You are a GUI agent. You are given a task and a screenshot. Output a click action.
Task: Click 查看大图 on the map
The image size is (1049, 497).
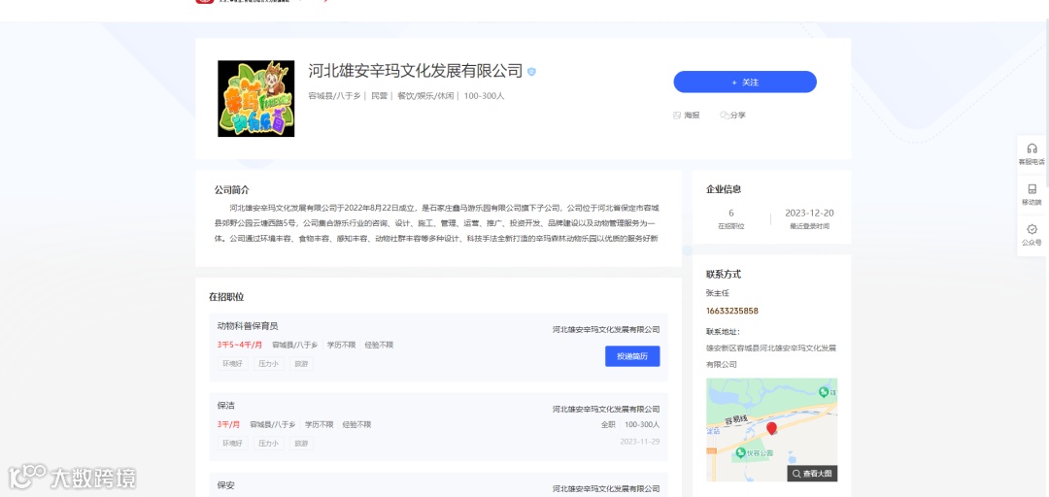point(812,473)
